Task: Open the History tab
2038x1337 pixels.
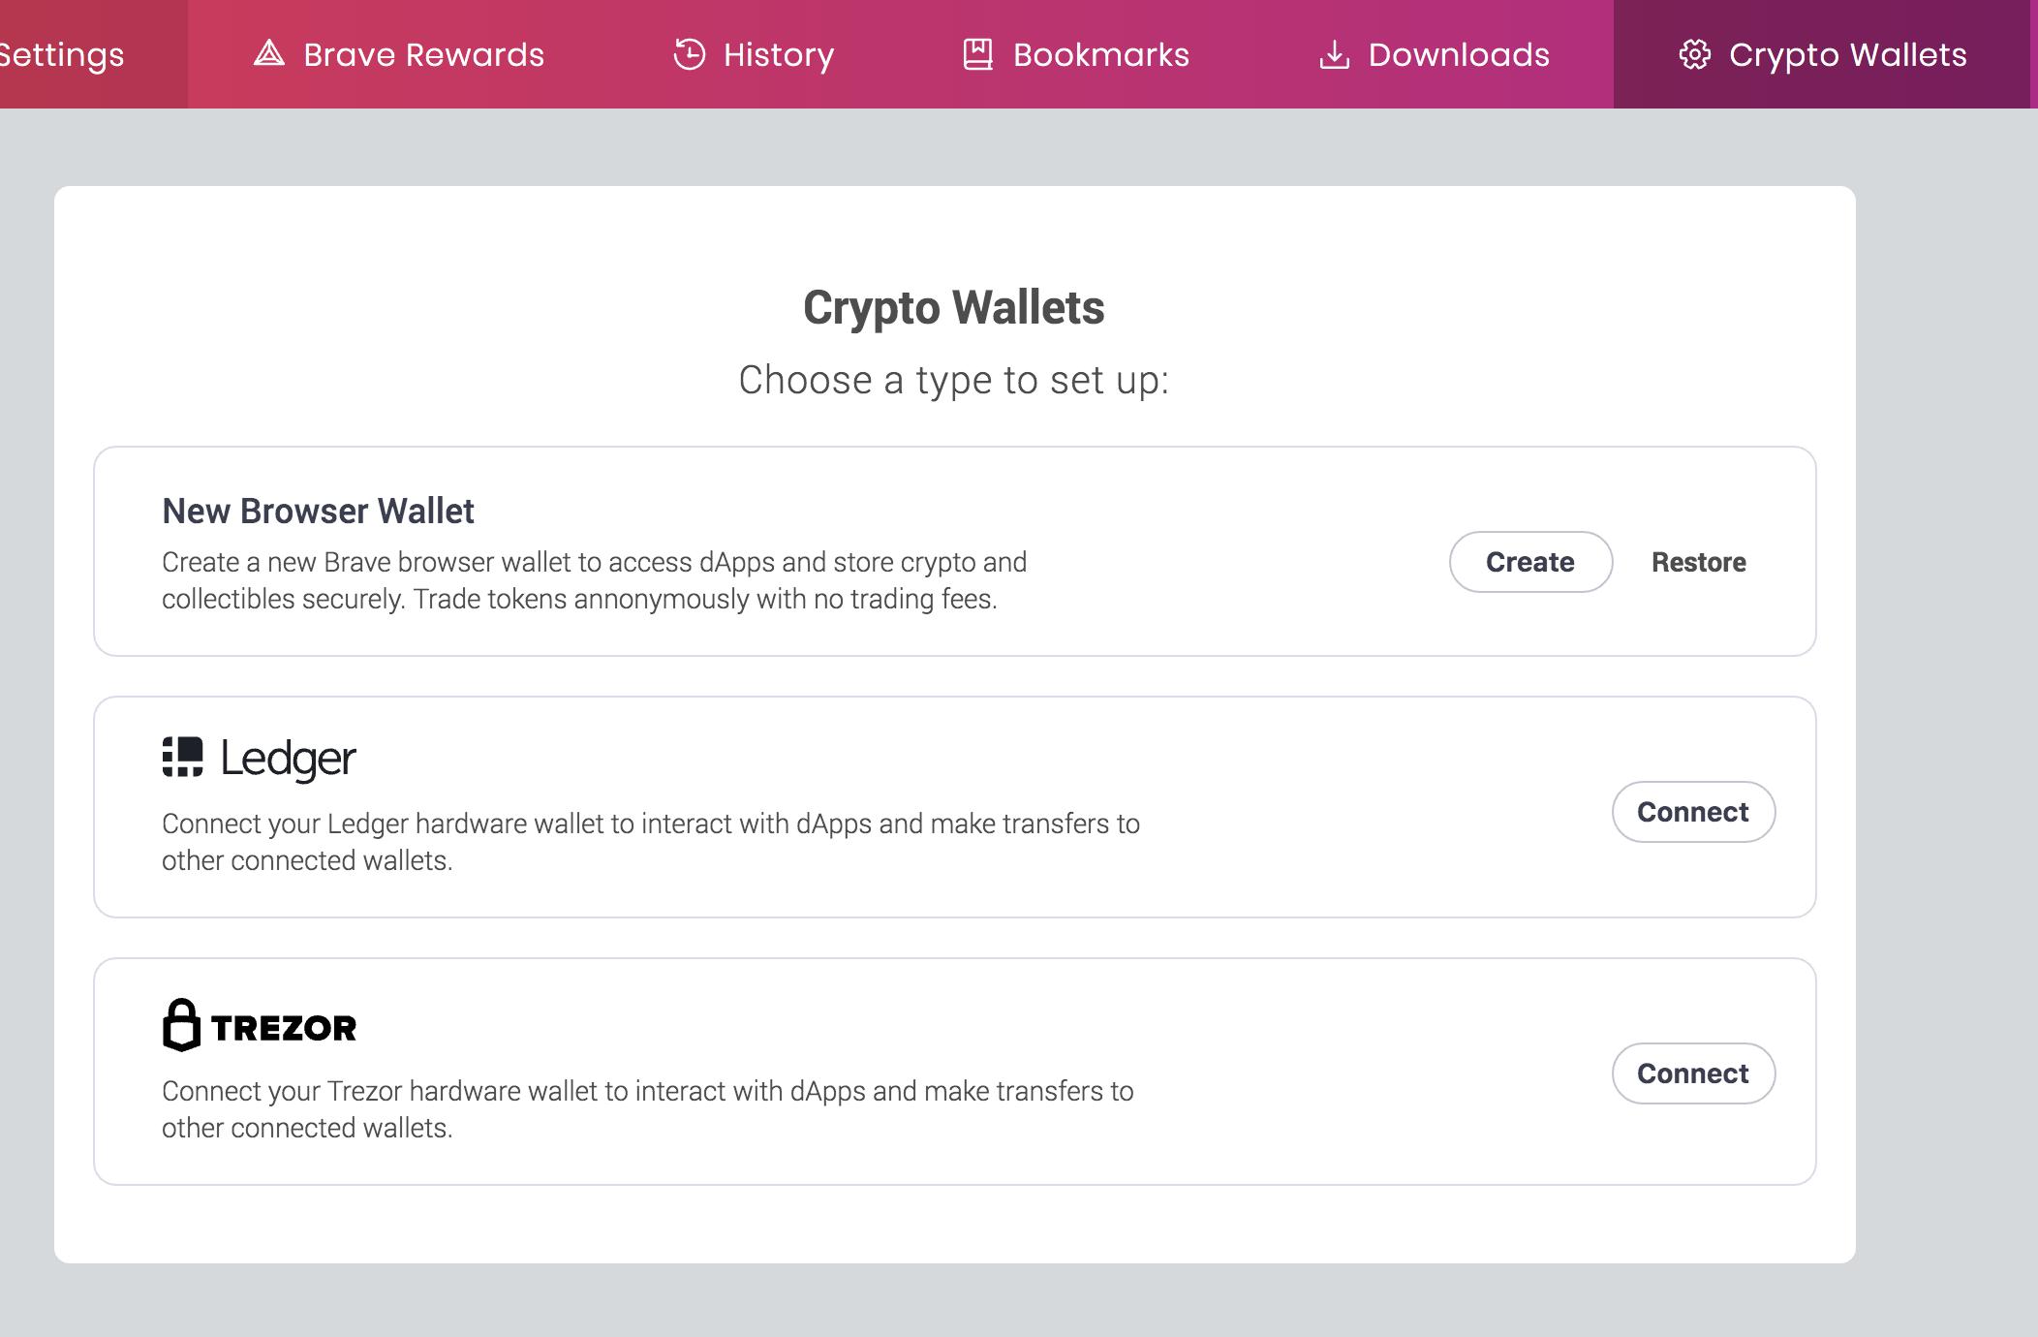Action: pos(778,54)
